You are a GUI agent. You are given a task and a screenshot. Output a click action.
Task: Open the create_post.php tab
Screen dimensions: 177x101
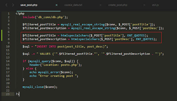[x=118, y=5]
